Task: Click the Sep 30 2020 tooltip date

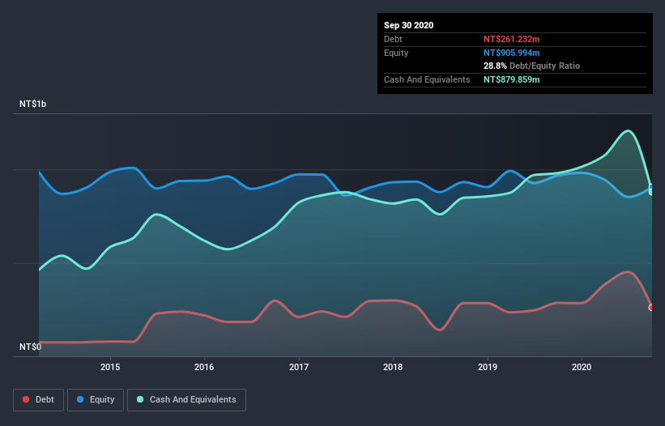Action: [x=409, y=25]
